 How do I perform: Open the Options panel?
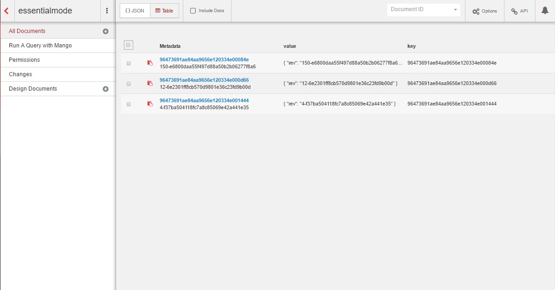[x=484, y=11]
